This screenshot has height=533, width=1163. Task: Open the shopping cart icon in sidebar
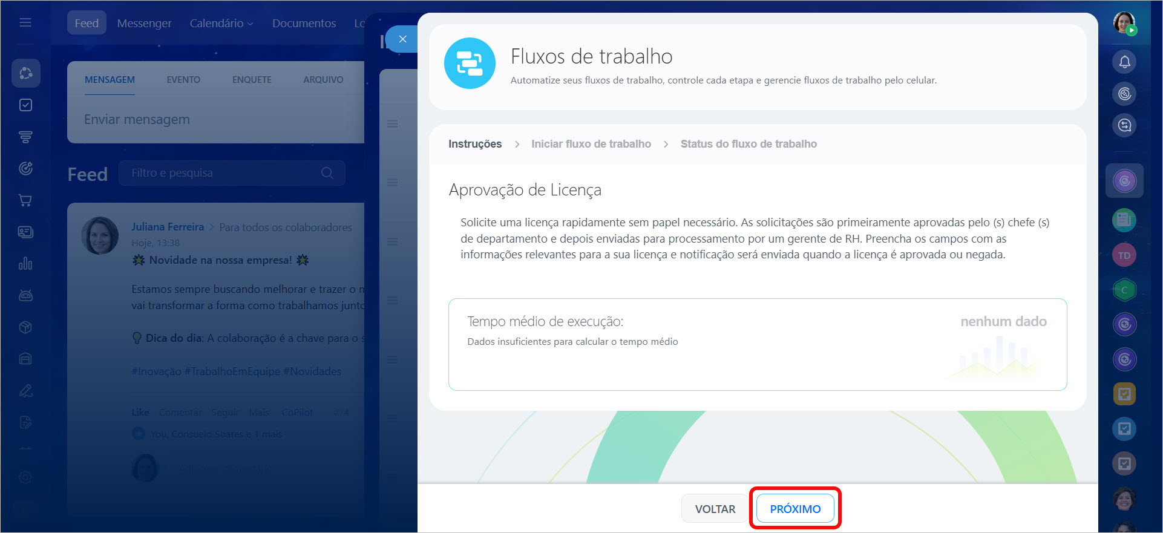tap(25, 200)
